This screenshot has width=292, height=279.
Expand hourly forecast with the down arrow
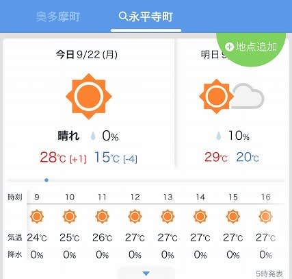pyautogui.click(x=146, y=273)
